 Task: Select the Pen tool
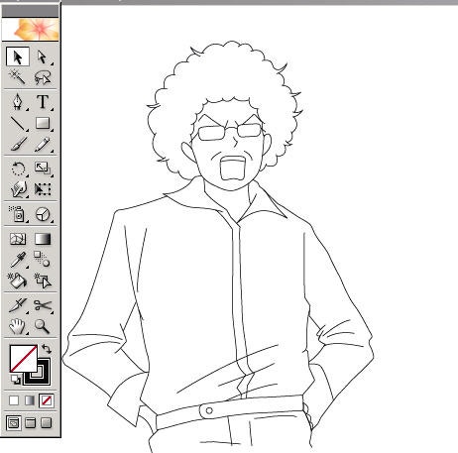tap(18, 102)
